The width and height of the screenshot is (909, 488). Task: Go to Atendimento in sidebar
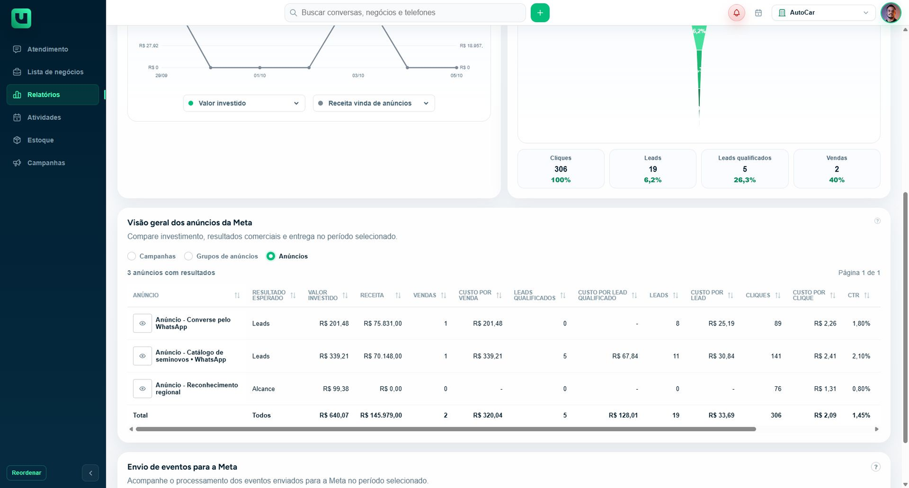click(x=48, y=49)
